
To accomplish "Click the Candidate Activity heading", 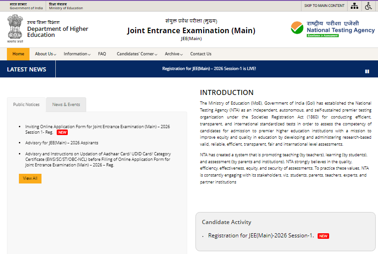I will coord(226,222).
